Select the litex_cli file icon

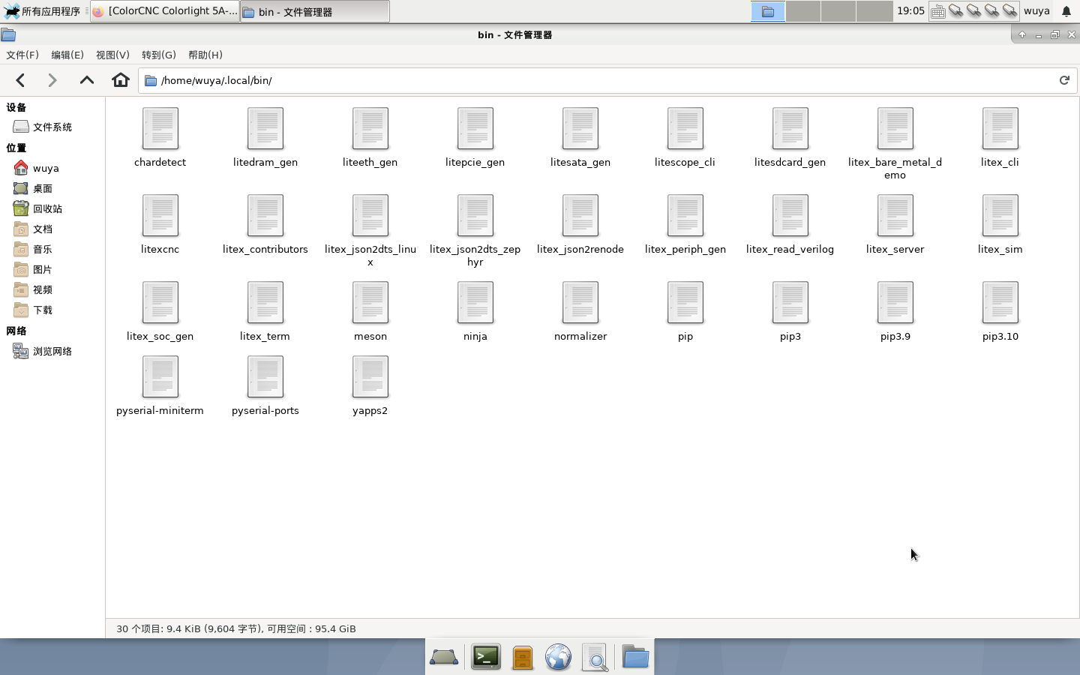1000,128
